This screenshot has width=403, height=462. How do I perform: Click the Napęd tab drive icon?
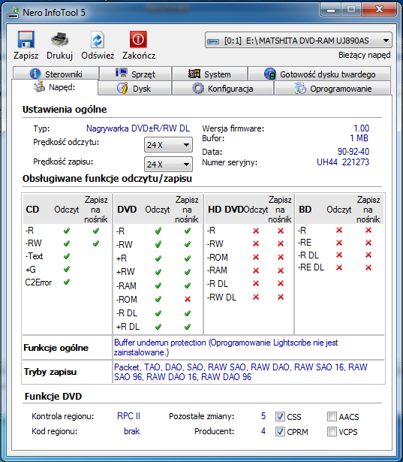39,86
